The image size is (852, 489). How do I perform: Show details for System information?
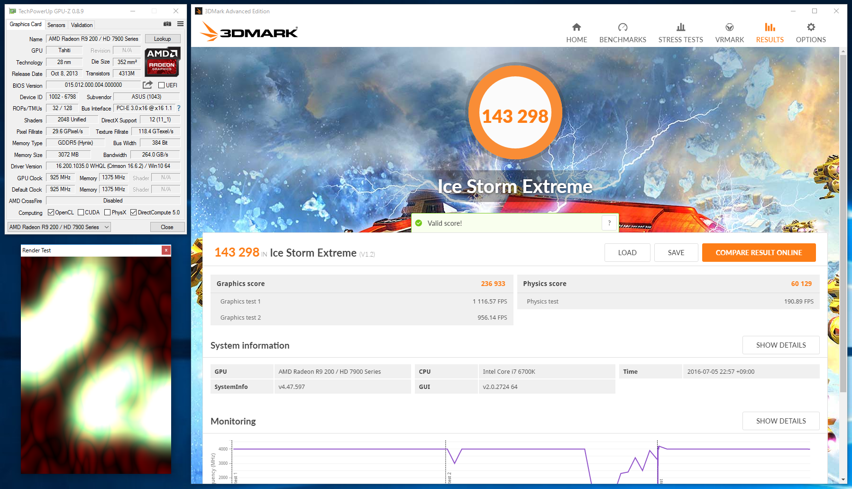(x=781, y=345)
